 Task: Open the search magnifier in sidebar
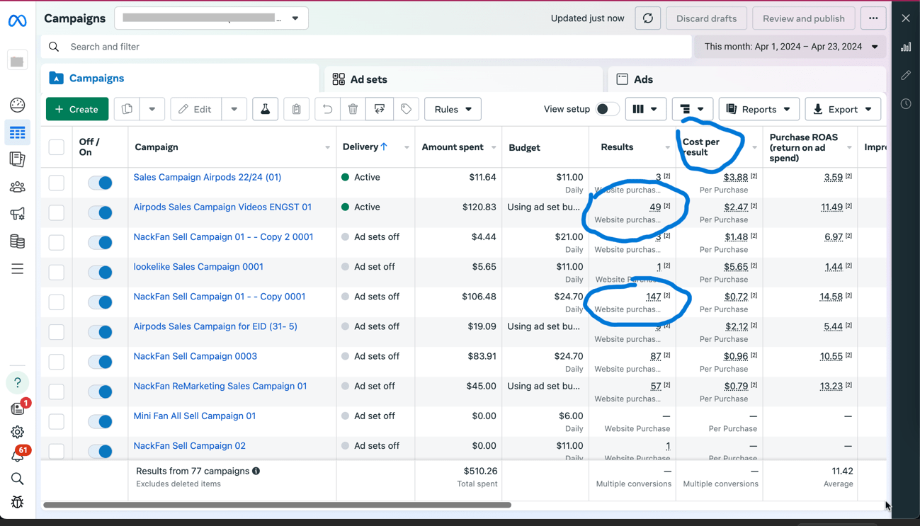click(x=17, y=479)
